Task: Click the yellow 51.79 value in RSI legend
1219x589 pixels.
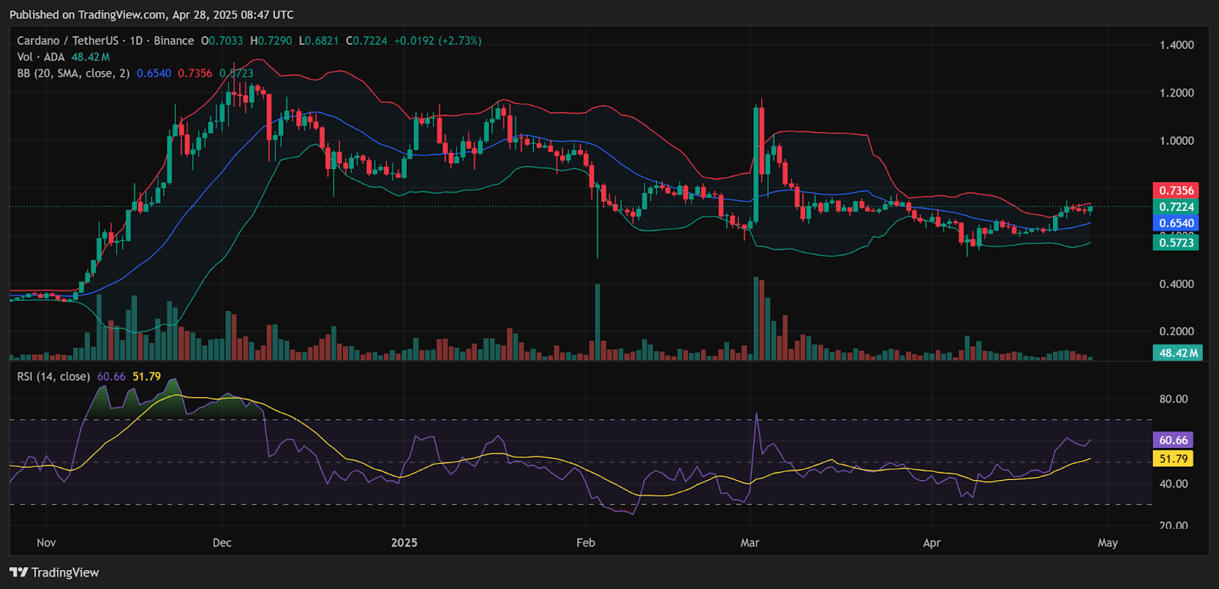Action: (x=146, y=376)
